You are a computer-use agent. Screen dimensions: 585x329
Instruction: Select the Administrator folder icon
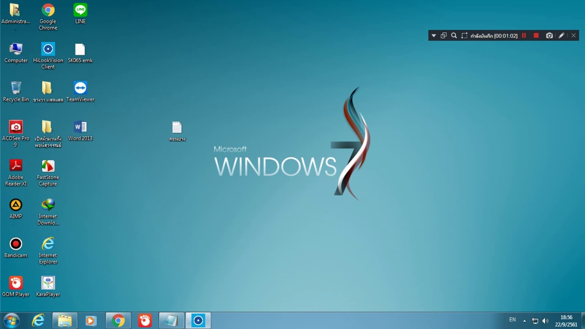point(16,14)
